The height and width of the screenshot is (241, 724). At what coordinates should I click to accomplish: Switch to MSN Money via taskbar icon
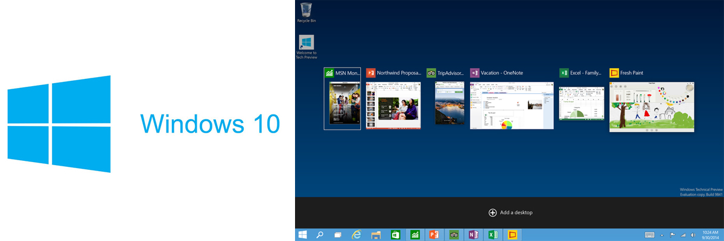[x=415, y=234]
